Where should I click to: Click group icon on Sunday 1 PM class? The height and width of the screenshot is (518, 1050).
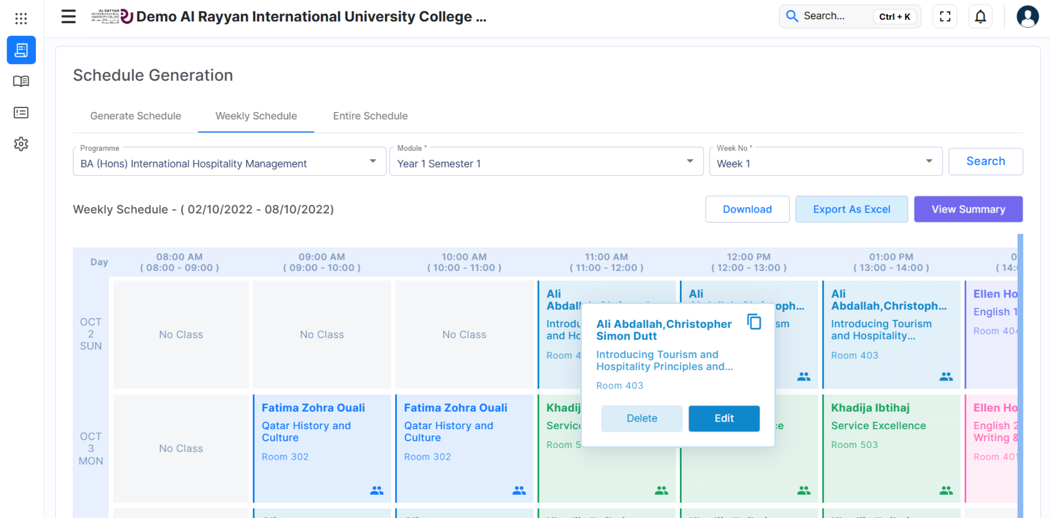click(x=946, y=376)
